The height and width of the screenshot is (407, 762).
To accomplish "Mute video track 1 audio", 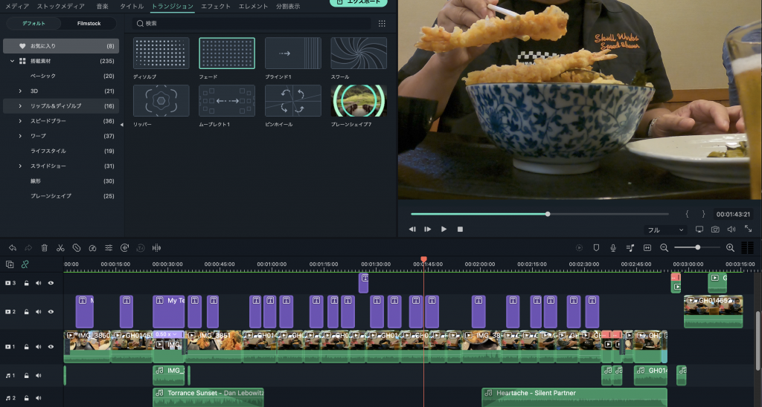I will pos(39,347).
